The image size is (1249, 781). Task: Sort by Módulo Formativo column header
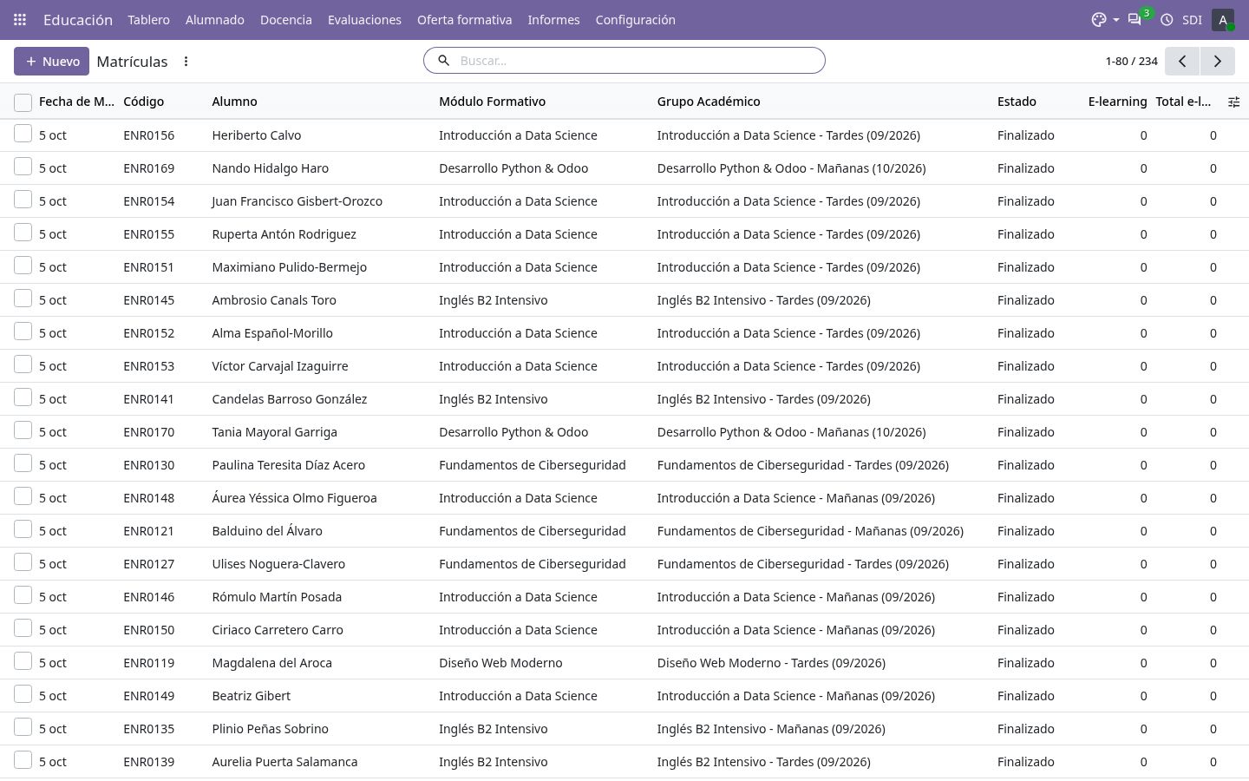492,102
